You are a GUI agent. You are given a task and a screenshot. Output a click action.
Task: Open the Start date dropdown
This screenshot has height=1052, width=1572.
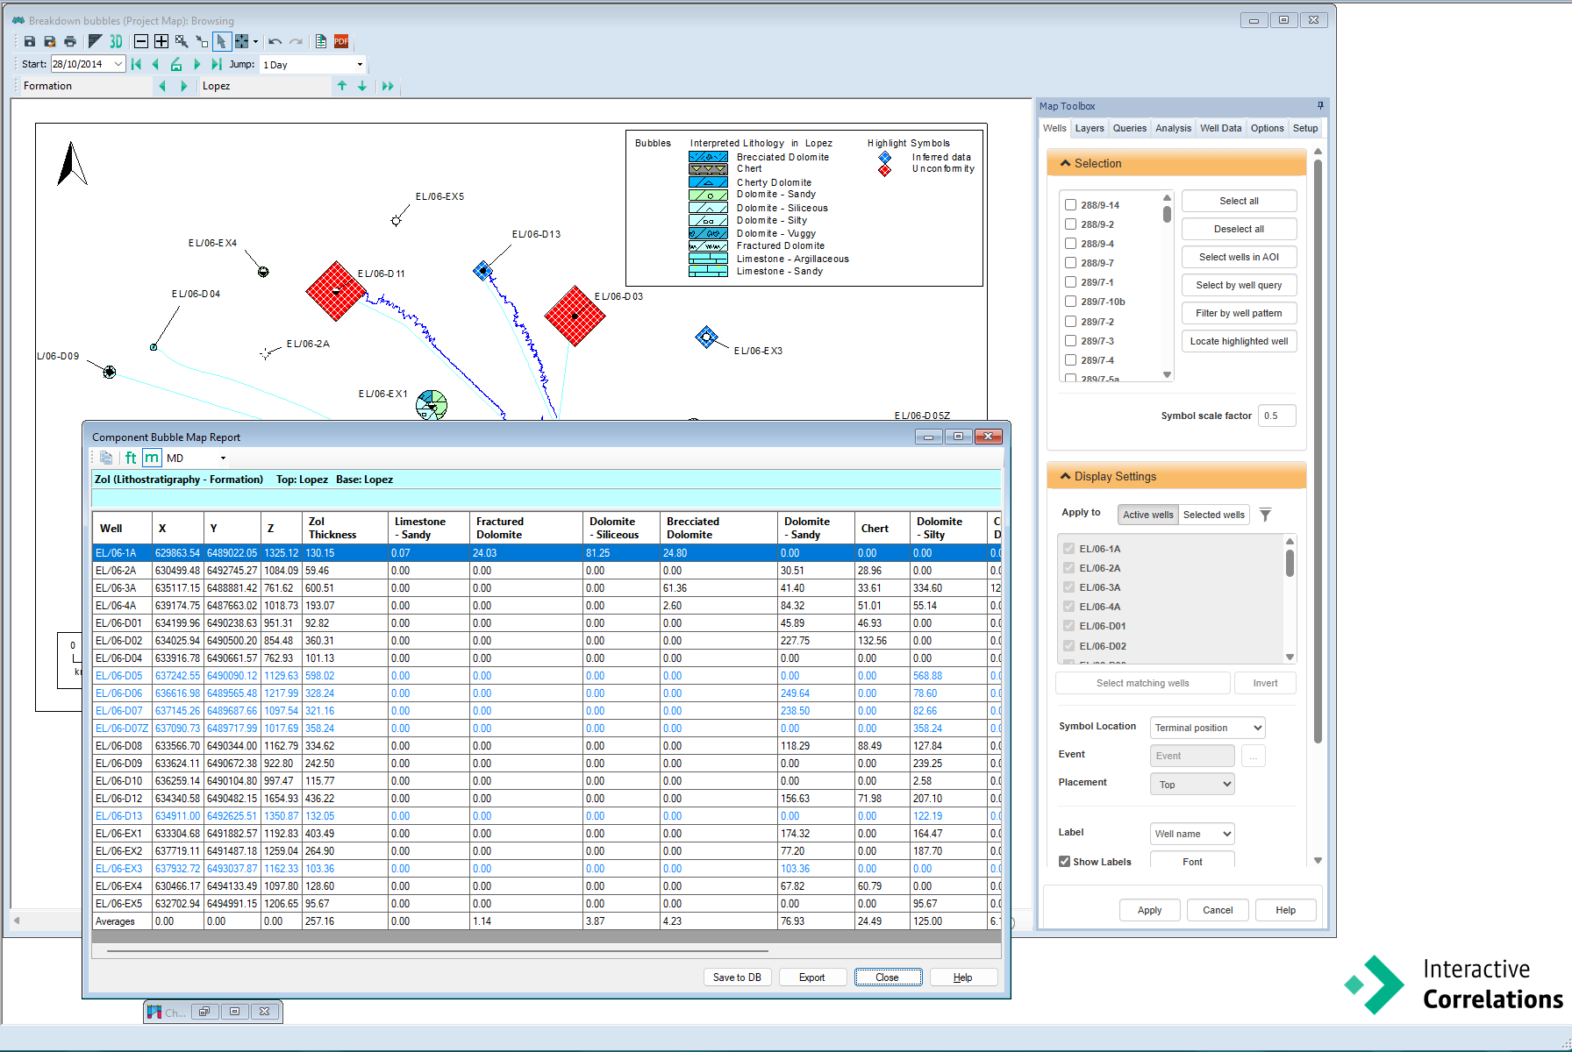(x=118, y=64)
